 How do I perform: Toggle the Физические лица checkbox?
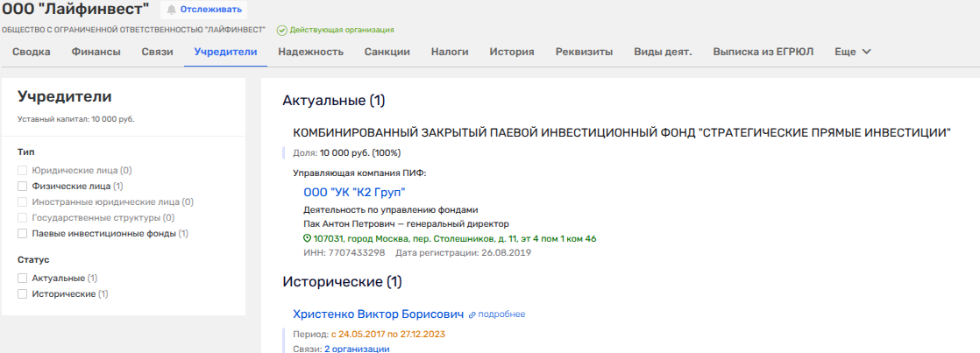(x=23, y=186)
